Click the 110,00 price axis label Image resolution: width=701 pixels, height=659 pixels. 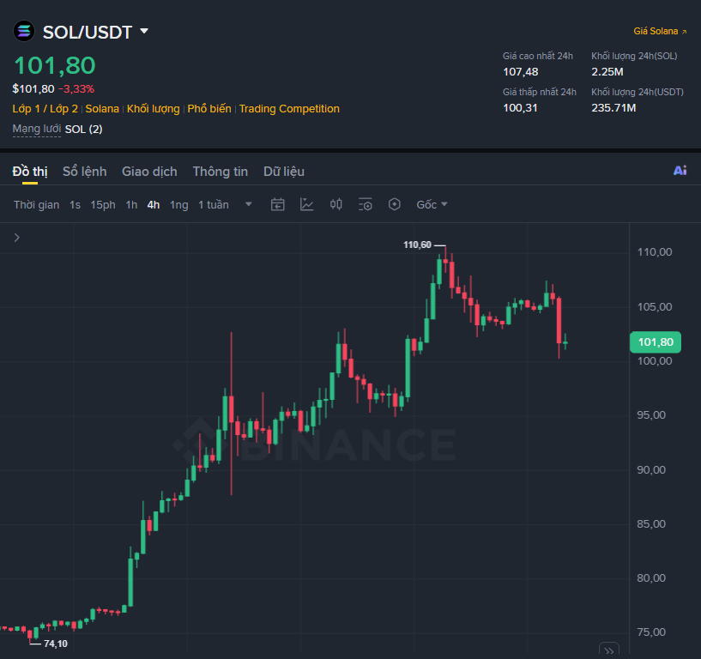click(x=655, y=252)
